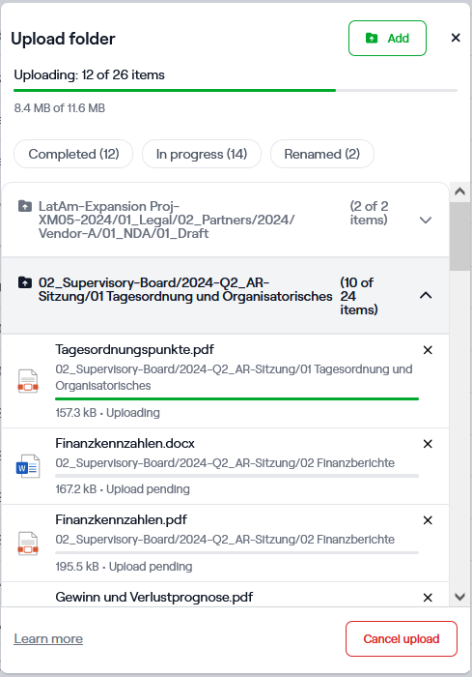Viewport: 472px width, 677px height.
Task: Cancel upload of Tagesordnungspunkte.pdf
Action: point(428,350)
